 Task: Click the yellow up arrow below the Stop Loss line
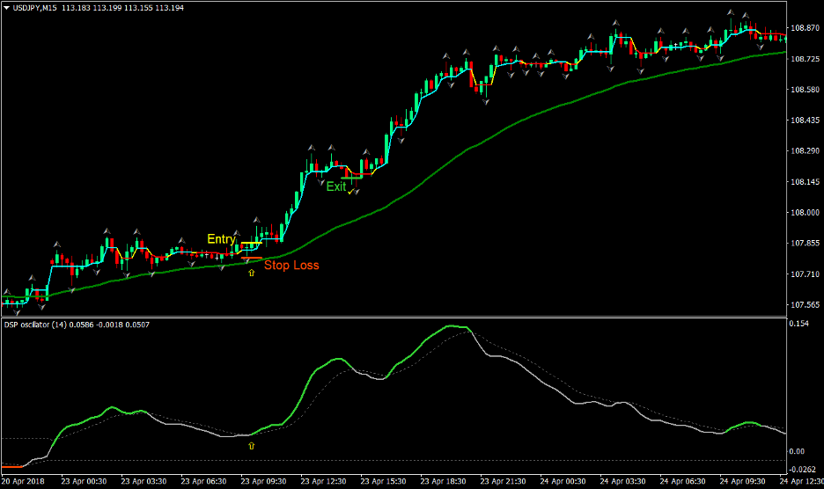click(x=251, y=274)
